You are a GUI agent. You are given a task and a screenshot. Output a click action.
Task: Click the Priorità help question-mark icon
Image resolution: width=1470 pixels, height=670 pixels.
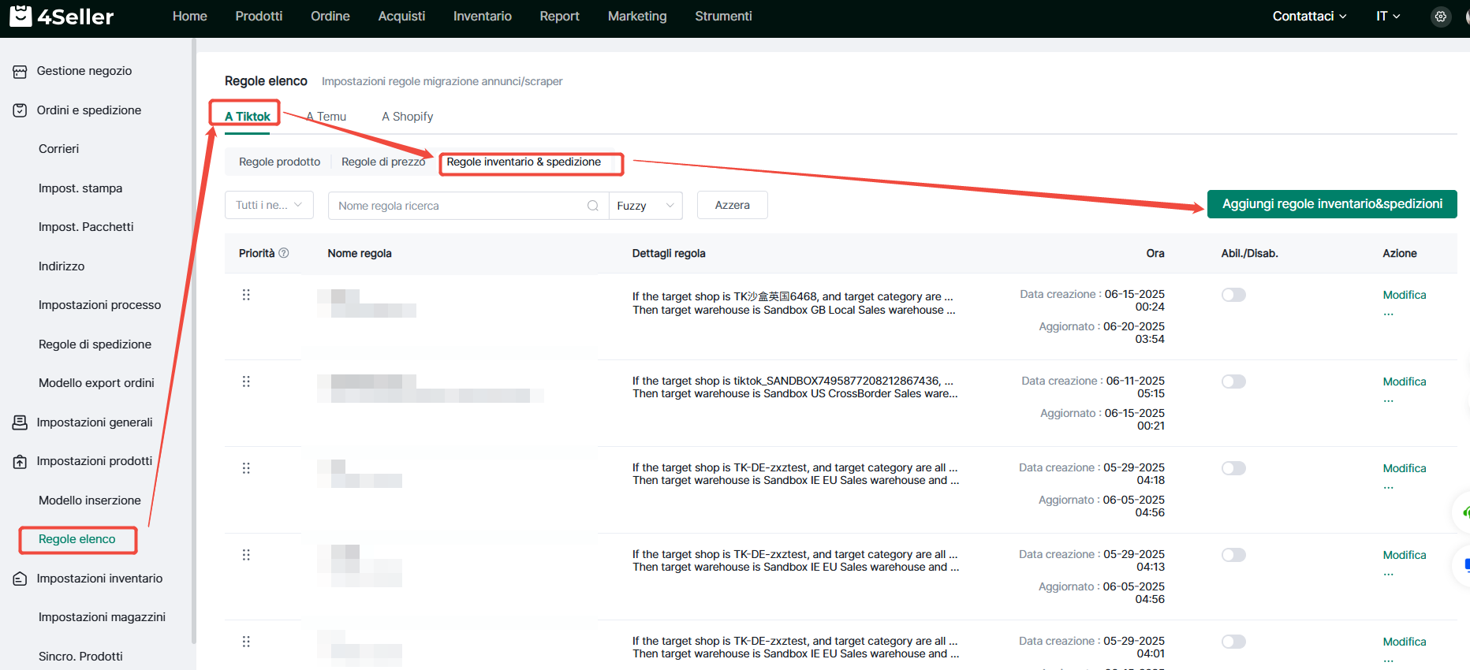(x=284, y=253)
